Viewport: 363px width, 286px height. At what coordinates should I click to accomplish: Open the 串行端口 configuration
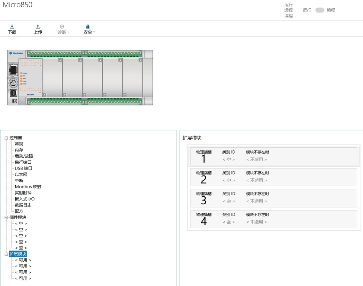[23, 162]
